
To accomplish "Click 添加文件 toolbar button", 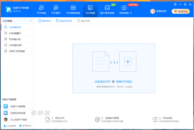I will click(x=44, y=21).
